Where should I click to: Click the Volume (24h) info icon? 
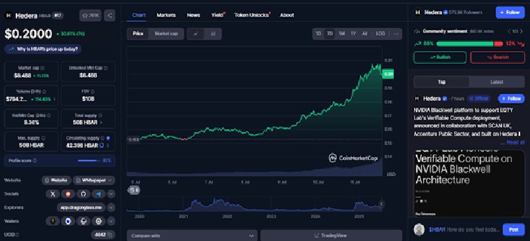point(44,92)
